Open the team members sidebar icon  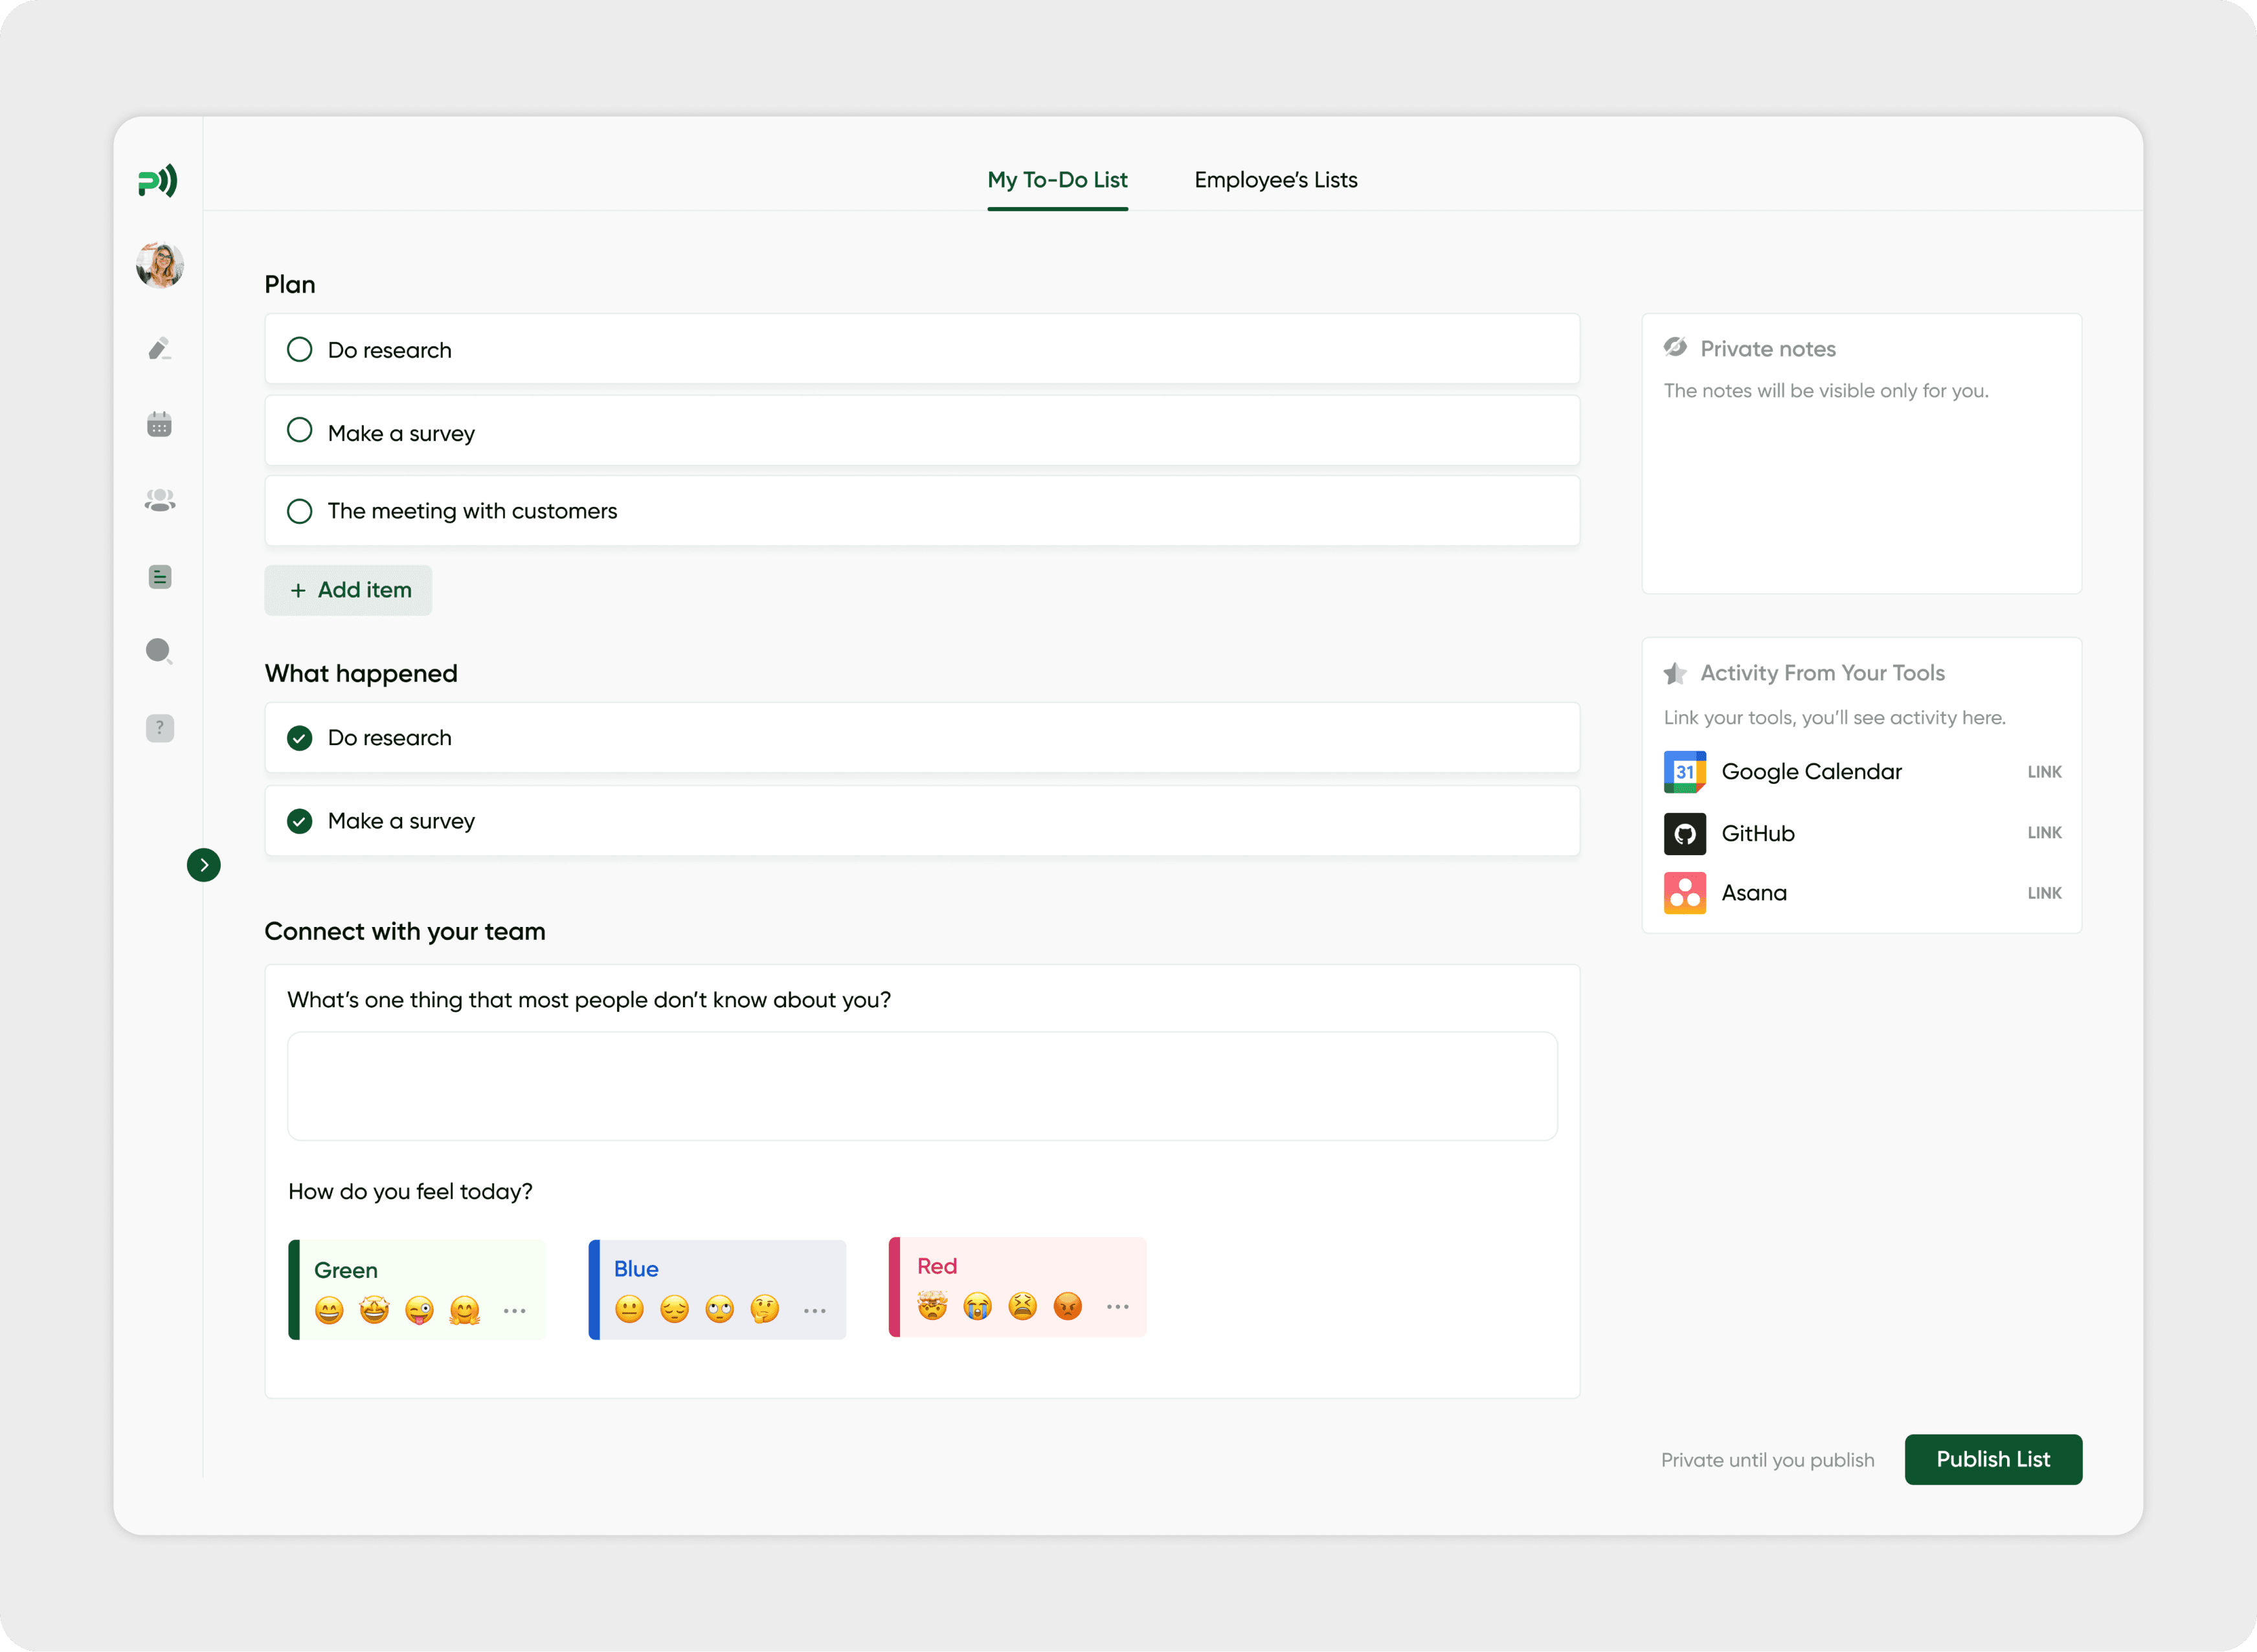click(x=159, y=500)
